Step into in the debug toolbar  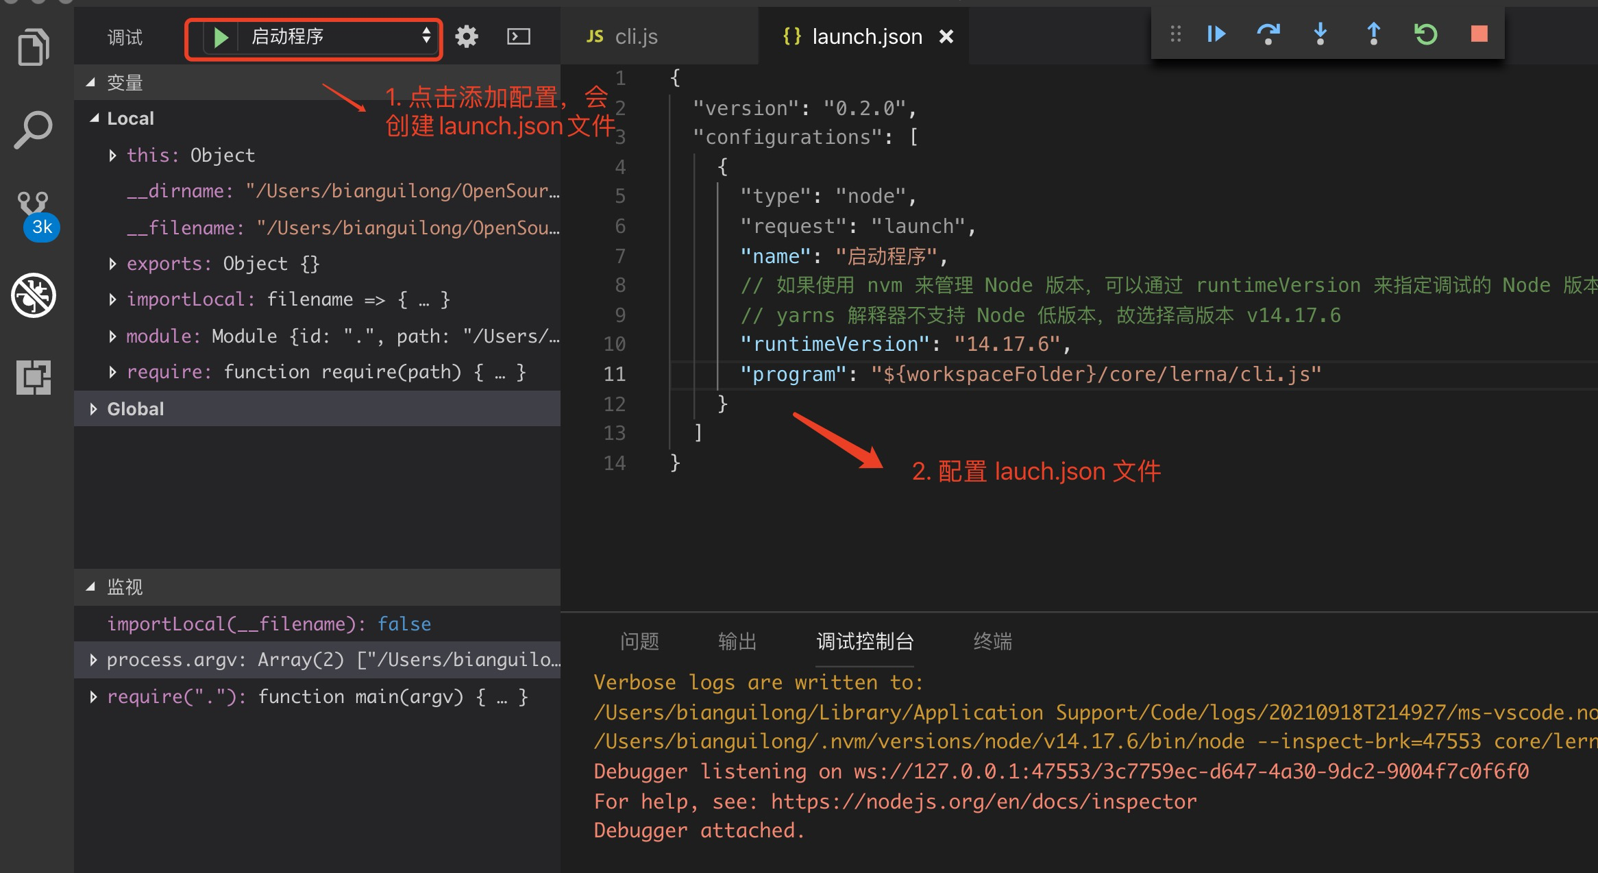[1320, 34]
